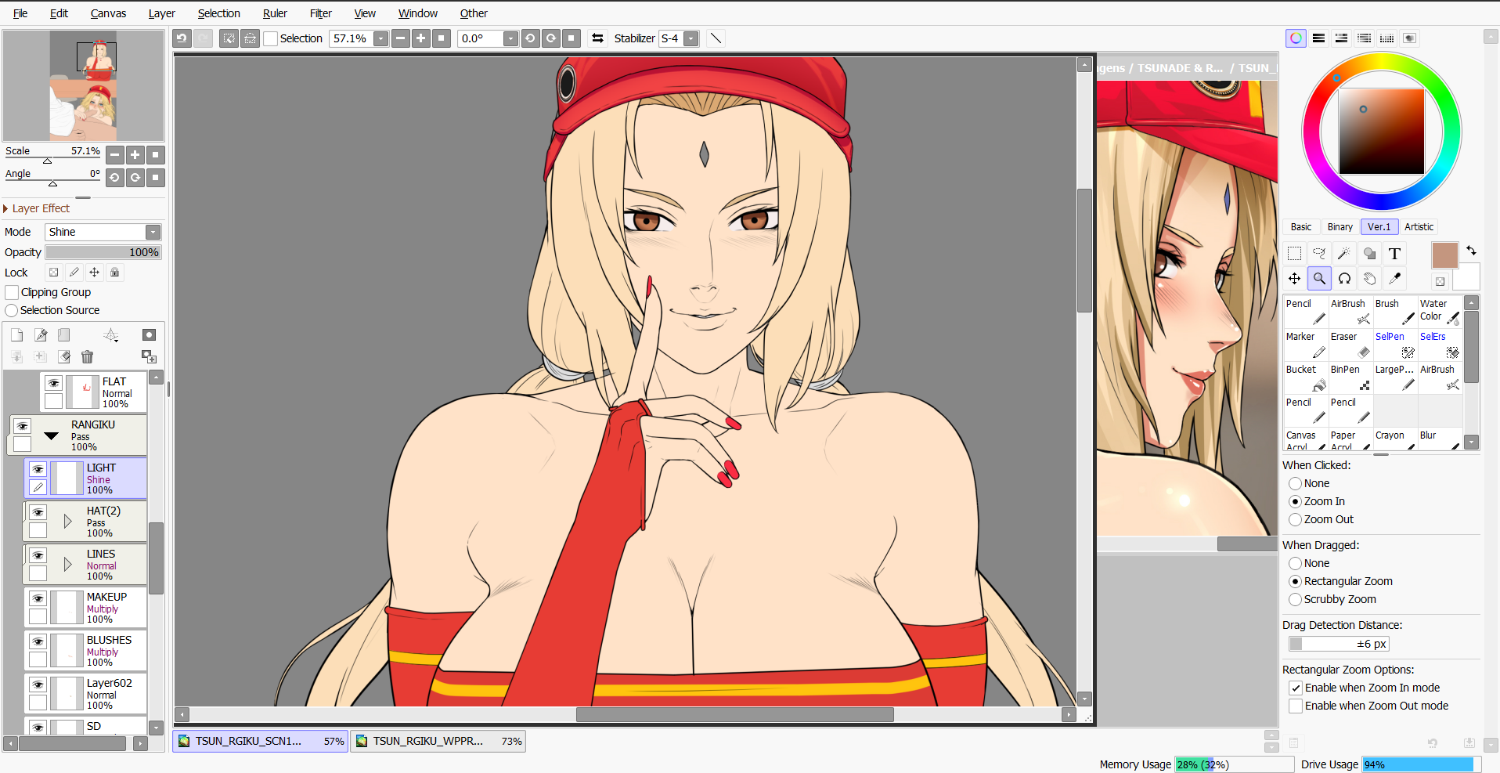Hide the MAKEUP layer
Image resolution: width=1500 pixels, height=773 pixels.
pos(38,598)
